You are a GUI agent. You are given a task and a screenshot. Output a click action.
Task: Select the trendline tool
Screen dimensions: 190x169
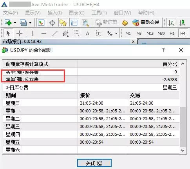[55, 34]
